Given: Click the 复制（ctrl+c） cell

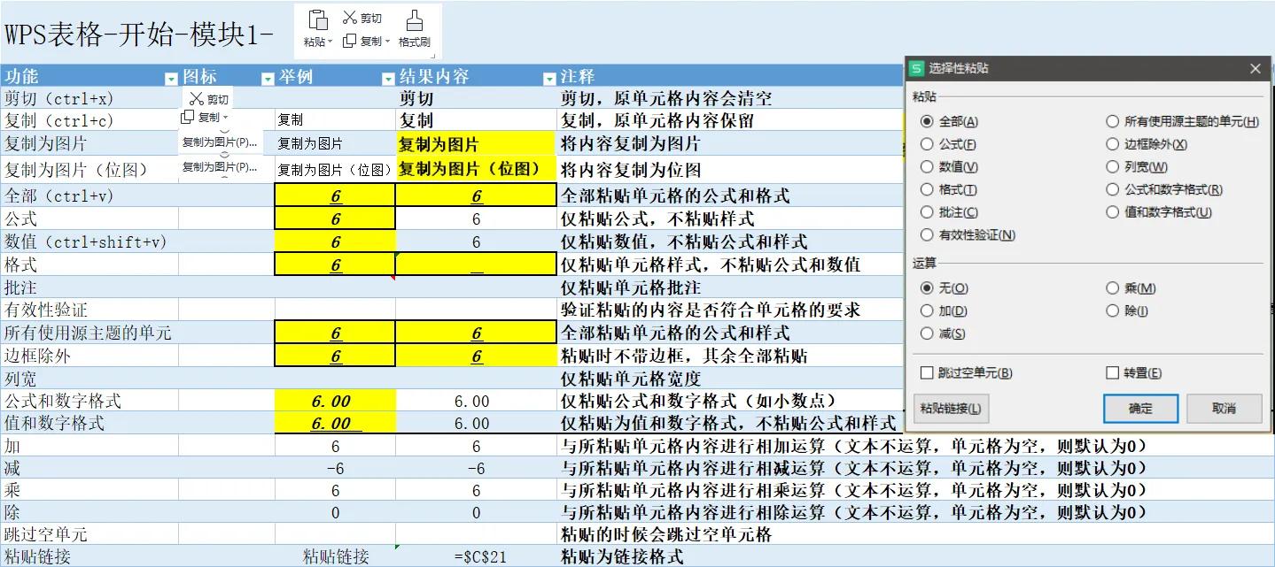Looking at the screenshot, I should click(x=89, y=120).
